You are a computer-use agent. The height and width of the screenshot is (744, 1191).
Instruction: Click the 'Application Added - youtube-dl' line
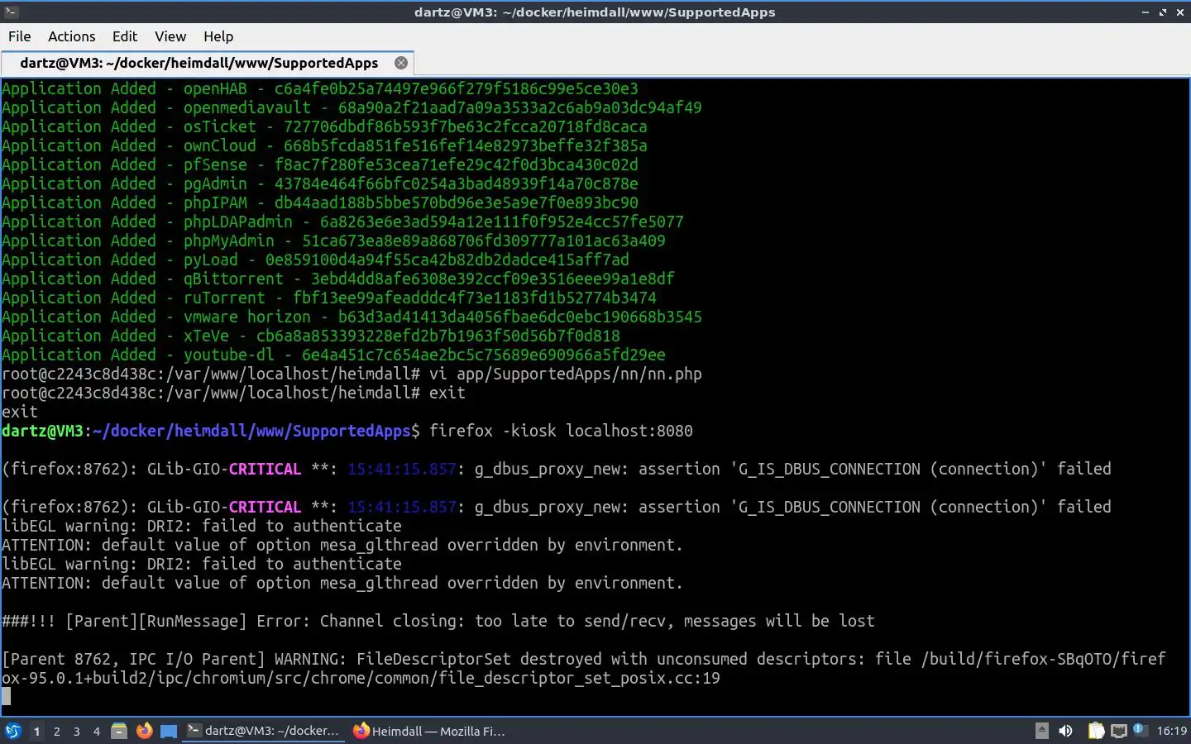pyautogui.click(x=333, y=355)
